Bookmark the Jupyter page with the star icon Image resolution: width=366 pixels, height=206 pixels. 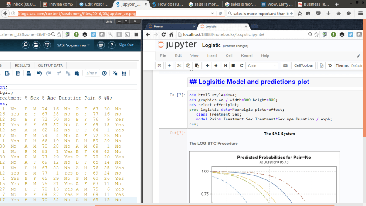[x=316, y=34]
